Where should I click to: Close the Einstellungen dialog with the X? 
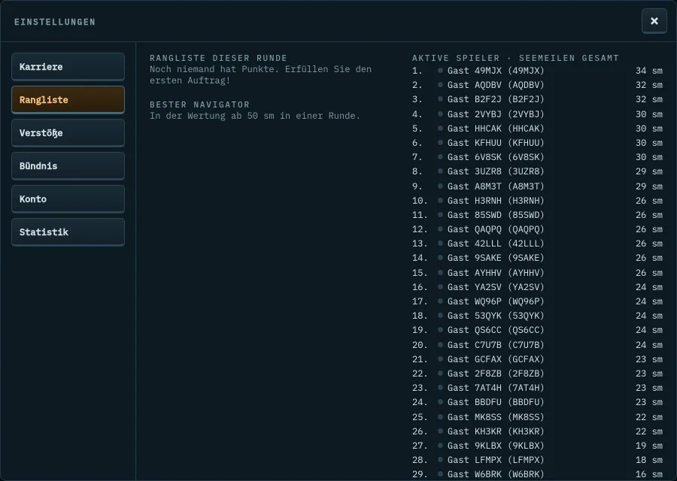(654, 21)
